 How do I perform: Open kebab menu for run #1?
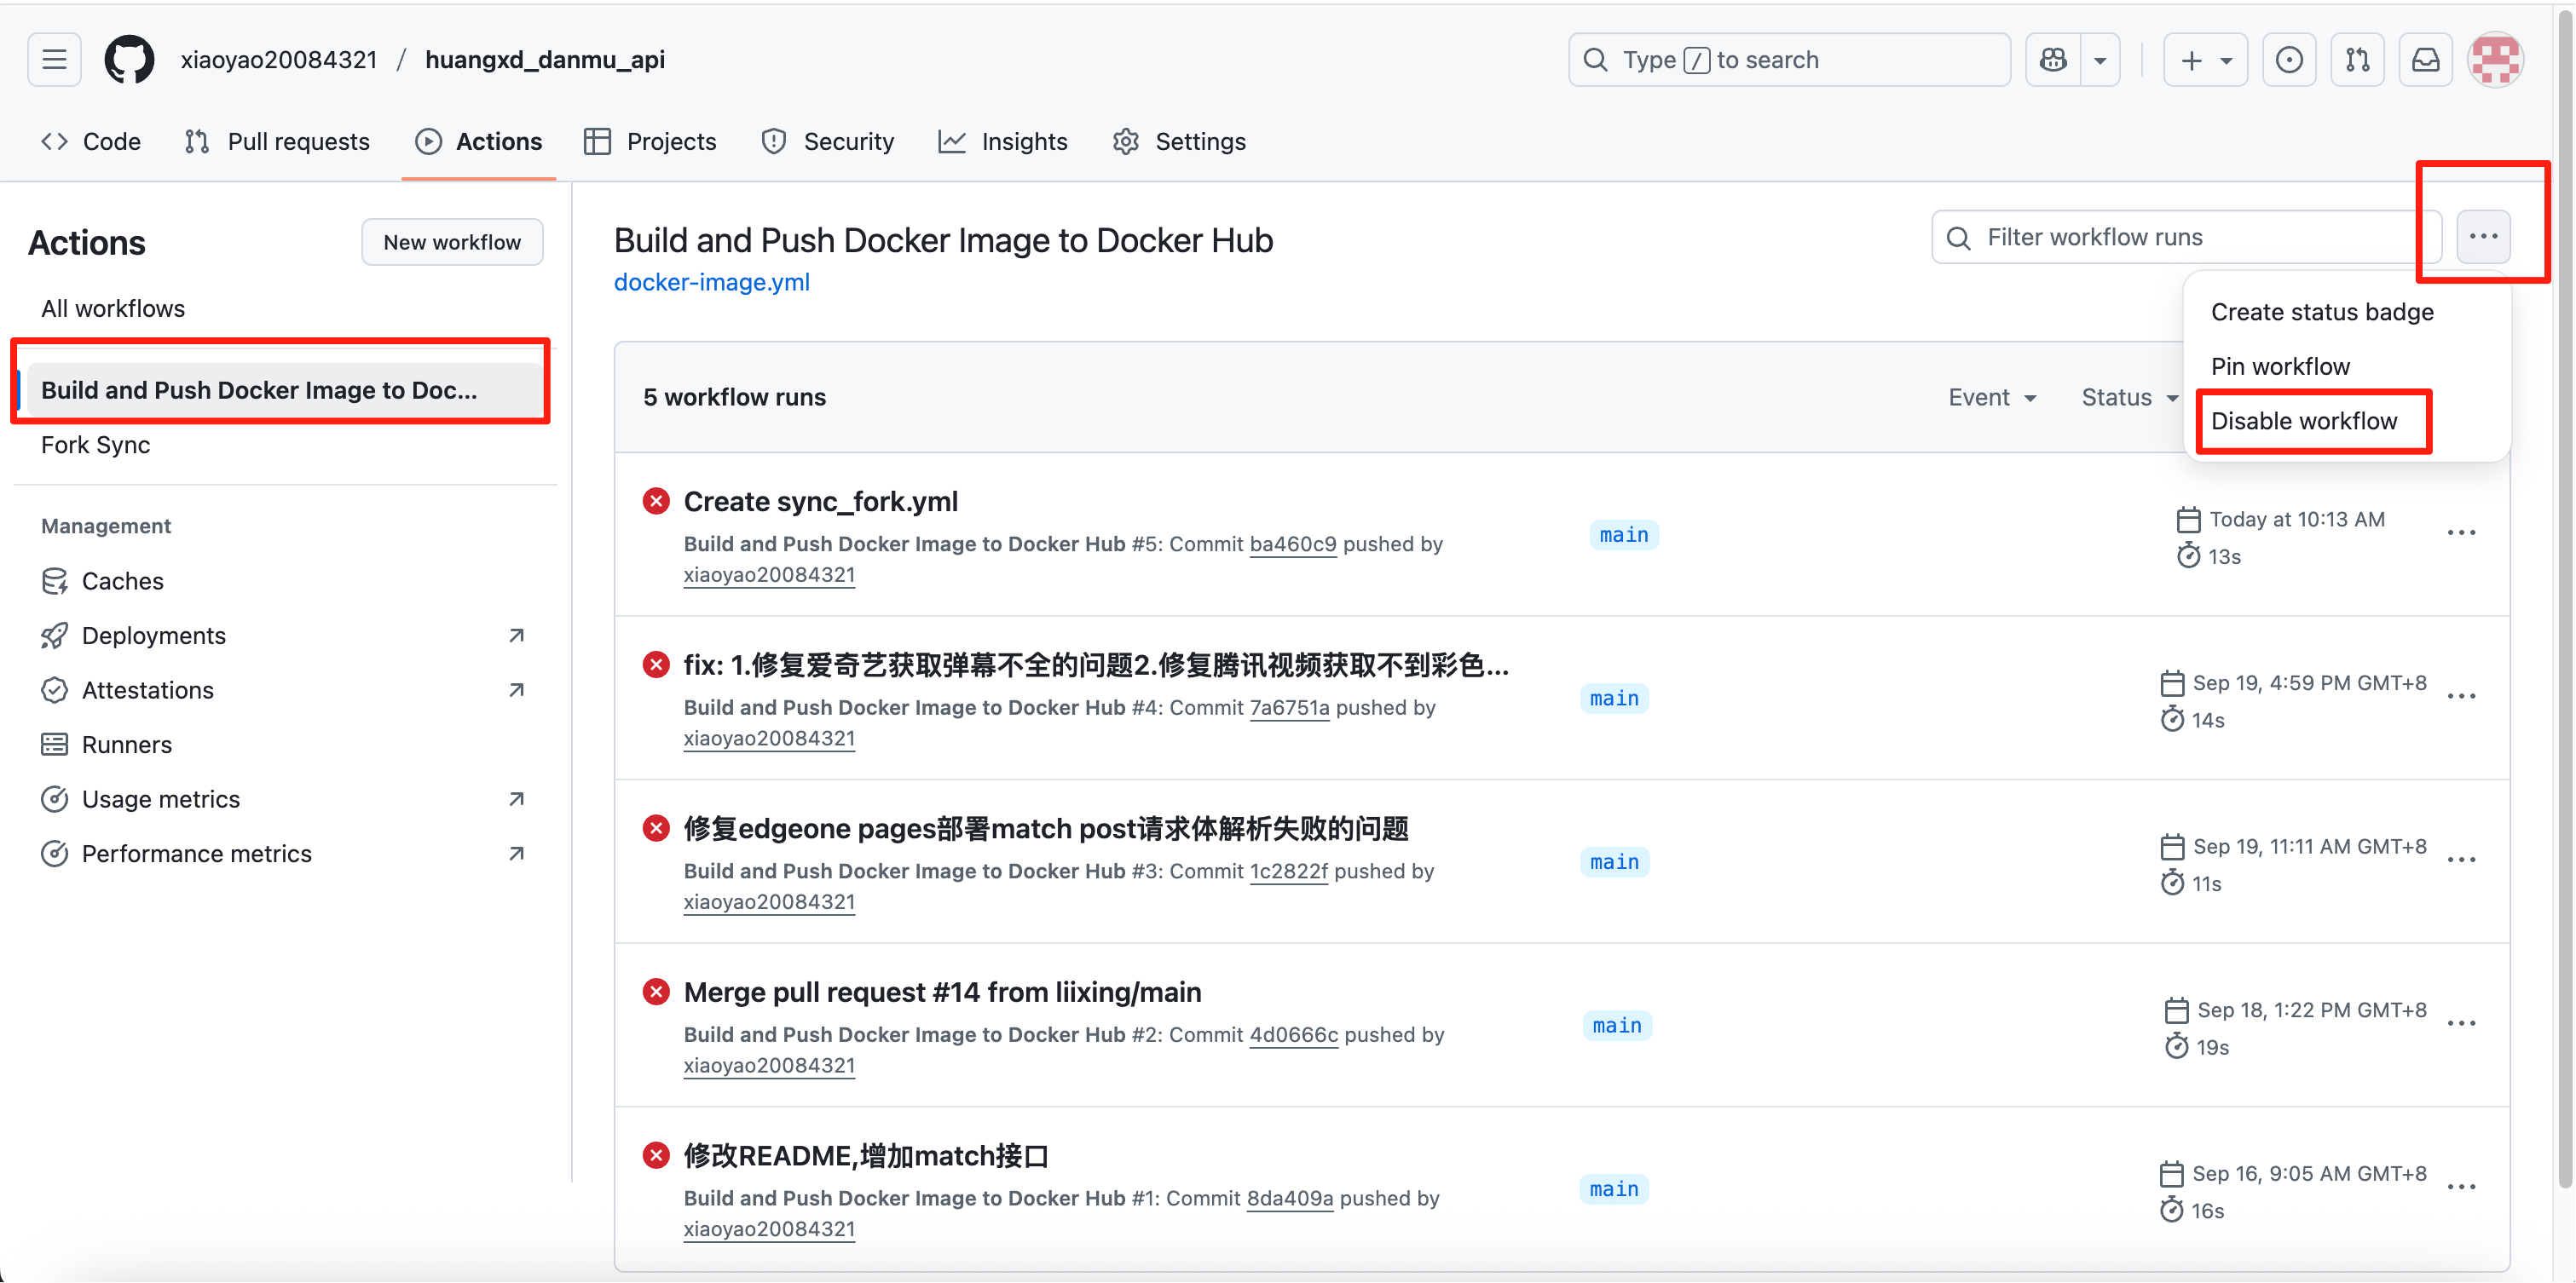pos(2461,1187)
